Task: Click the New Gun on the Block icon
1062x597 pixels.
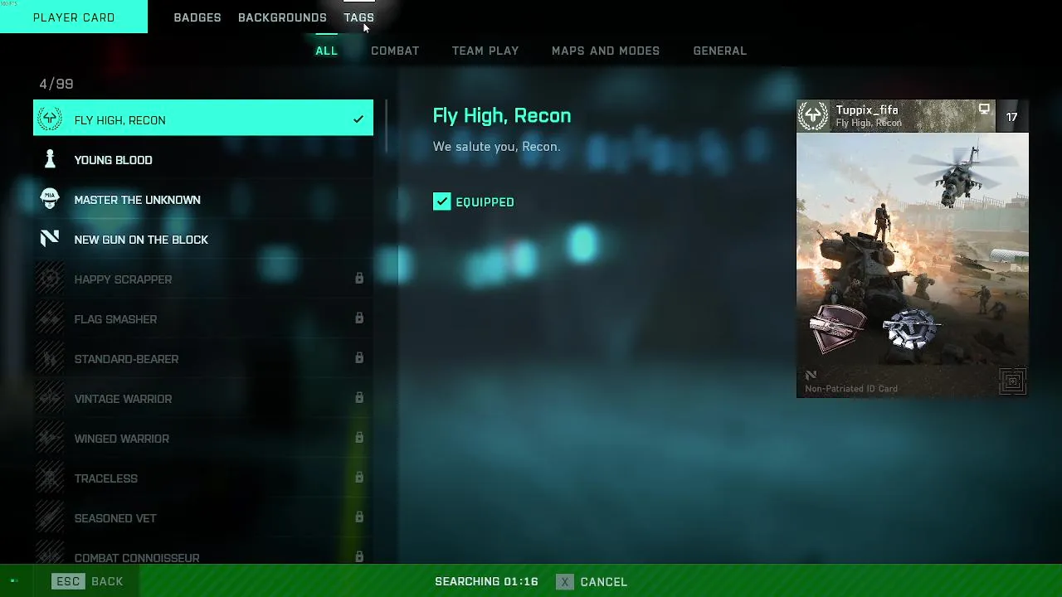Action: [50, 239]
